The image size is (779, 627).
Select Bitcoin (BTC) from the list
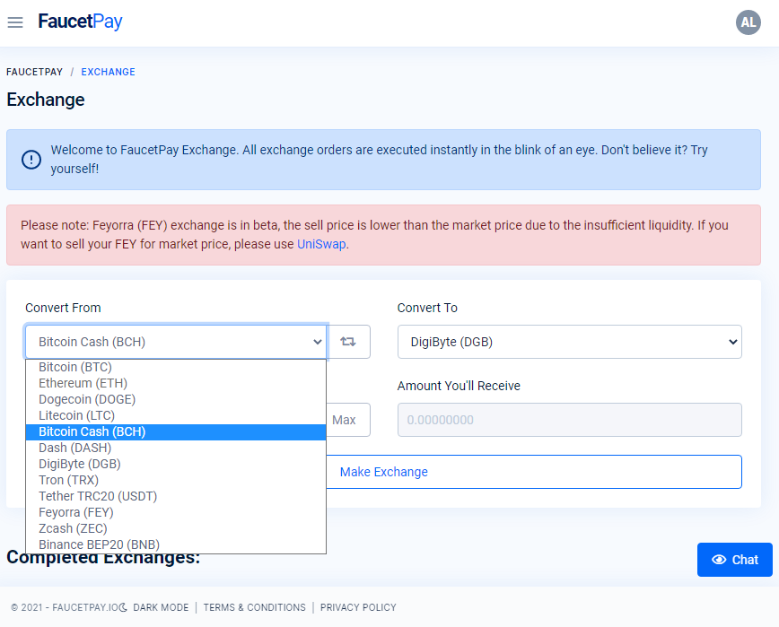(176, 367)
